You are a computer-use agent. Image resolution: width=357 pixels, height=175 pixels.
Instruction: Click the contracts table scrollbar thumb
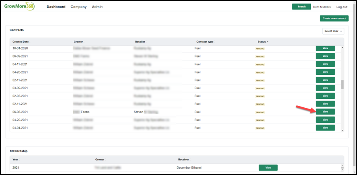tap(342, 85)
